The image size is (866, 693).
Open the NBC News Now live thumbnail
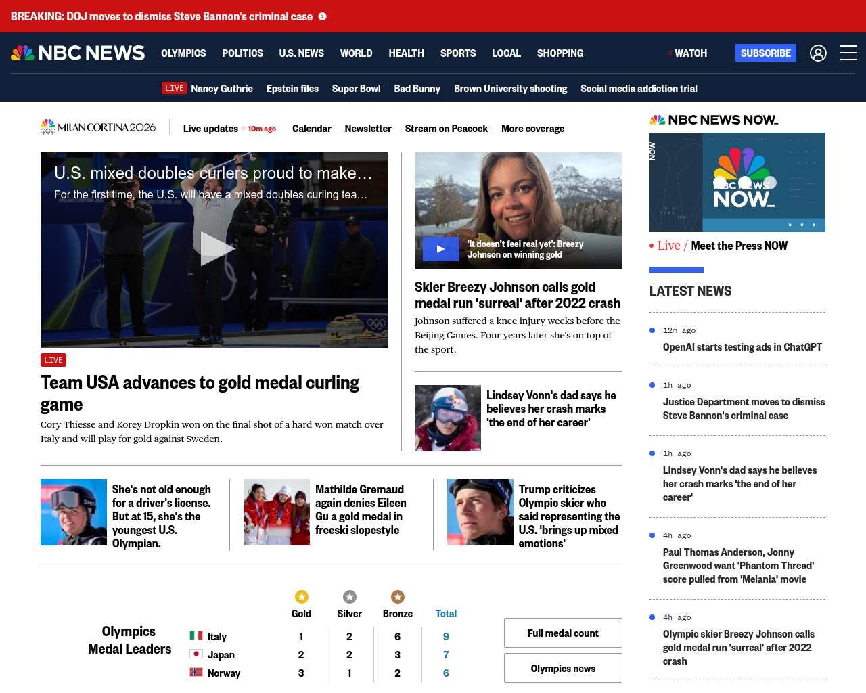tap(737, 182)
